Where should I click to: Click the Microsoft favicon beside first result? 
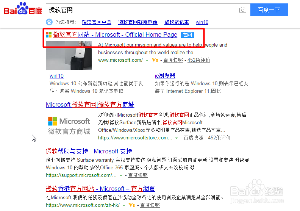pyautogui.click(x=48, y=34)
